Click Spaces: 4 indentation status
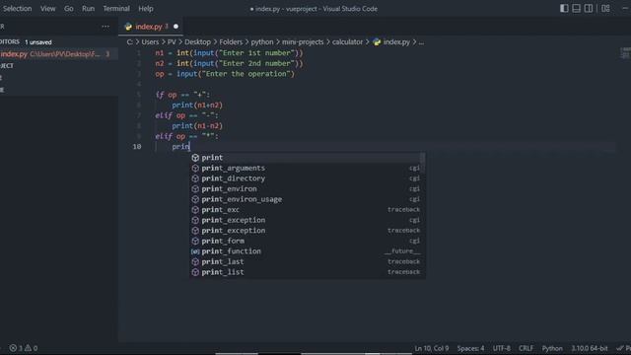This screenshot has height=355, width=631. [470, 348]
